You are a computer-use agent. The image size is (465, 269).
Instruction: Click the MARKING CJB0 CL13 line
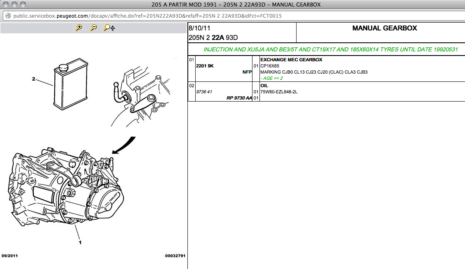pos(314,72)
